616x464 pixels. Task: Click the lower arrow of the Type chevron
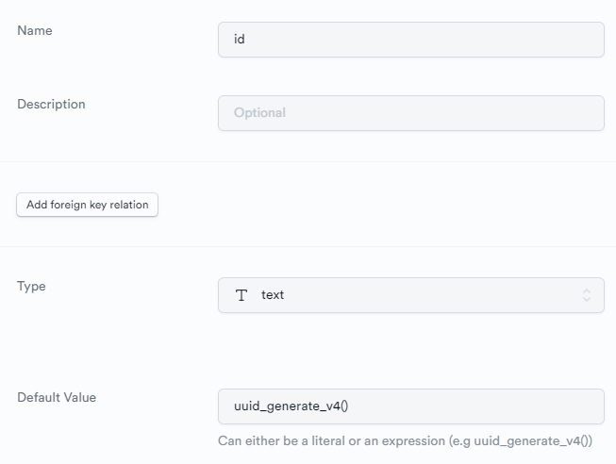click(x=587, y=299)
